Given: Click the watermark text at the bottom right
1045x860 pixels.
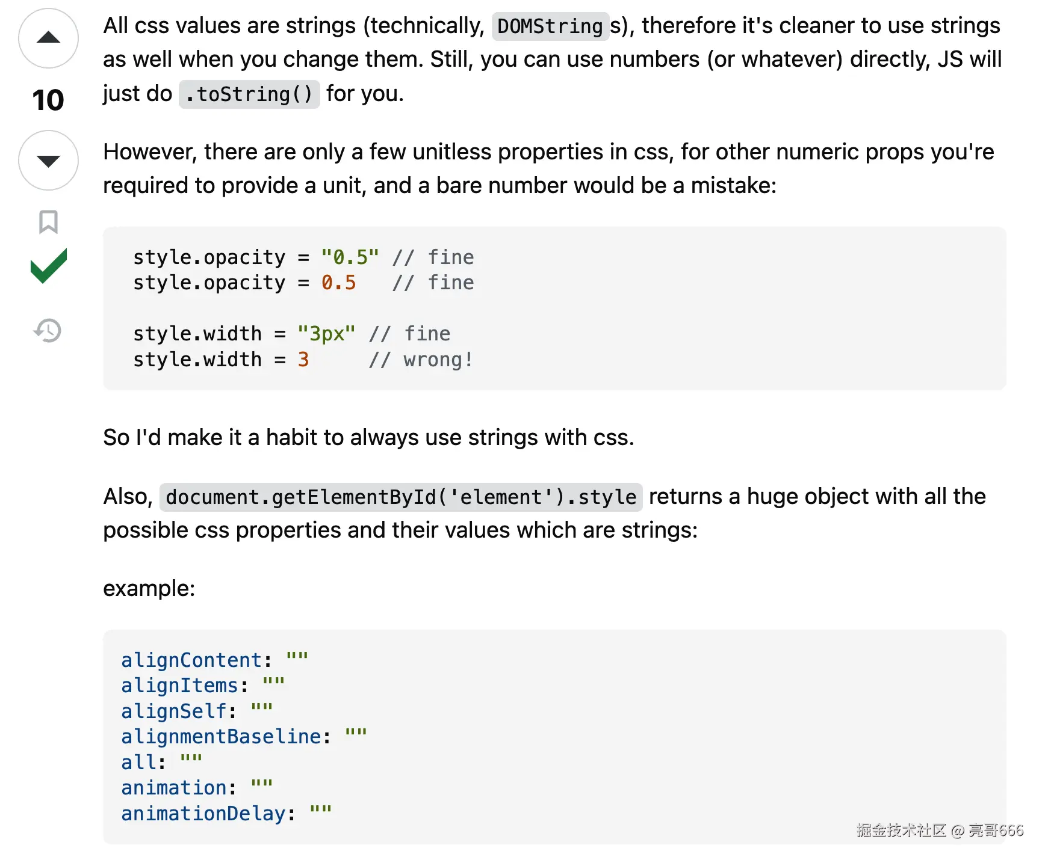Looking at the screenshot, I should click(x=940, y=831).
